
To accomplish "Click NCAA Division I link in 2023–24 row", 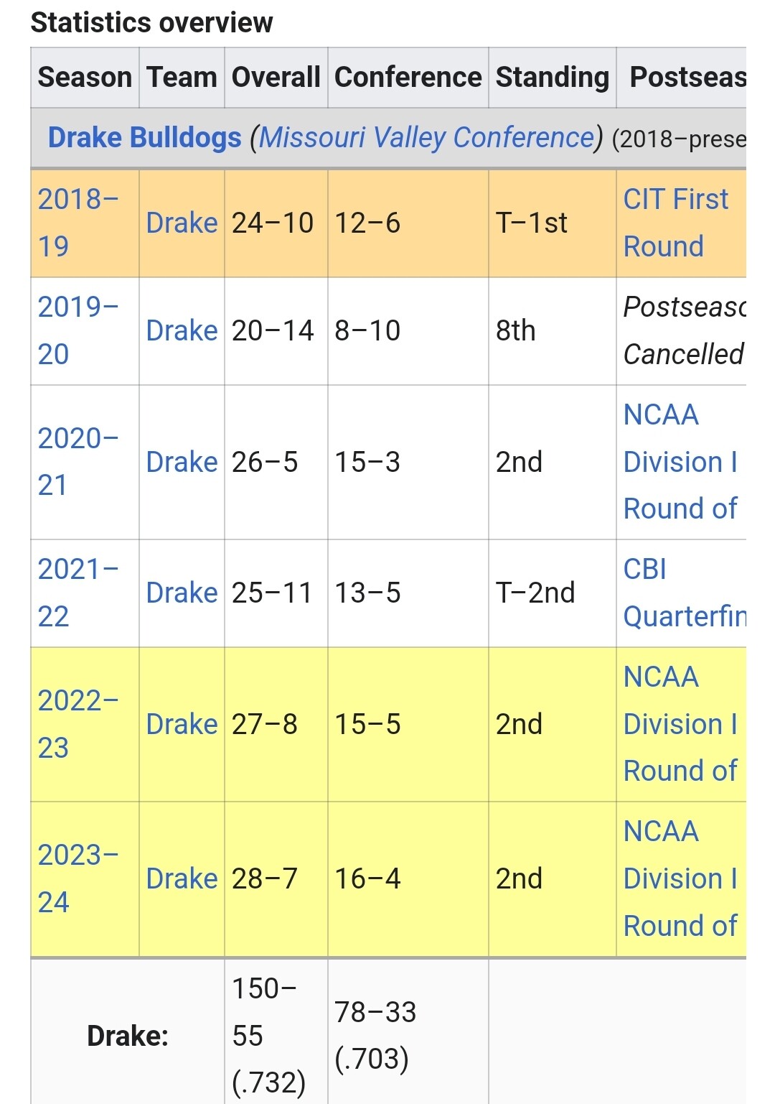I will pos(680,878).
